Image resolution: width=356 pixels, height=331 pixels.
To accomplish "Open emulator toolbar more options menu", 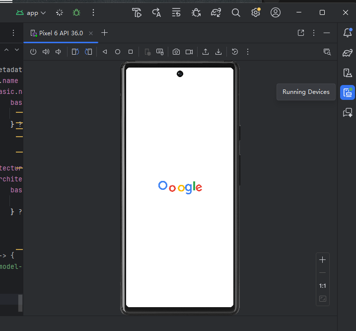I will pos(248,52).
